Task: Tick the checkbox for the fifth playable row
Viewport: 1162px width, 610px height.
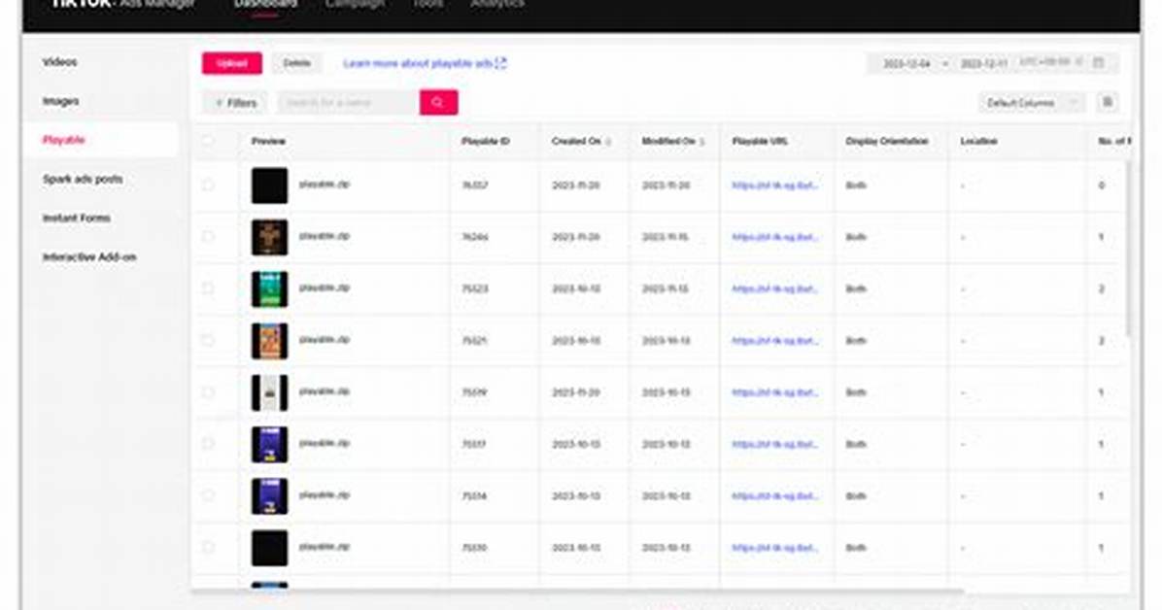Action: click(208, 392)
